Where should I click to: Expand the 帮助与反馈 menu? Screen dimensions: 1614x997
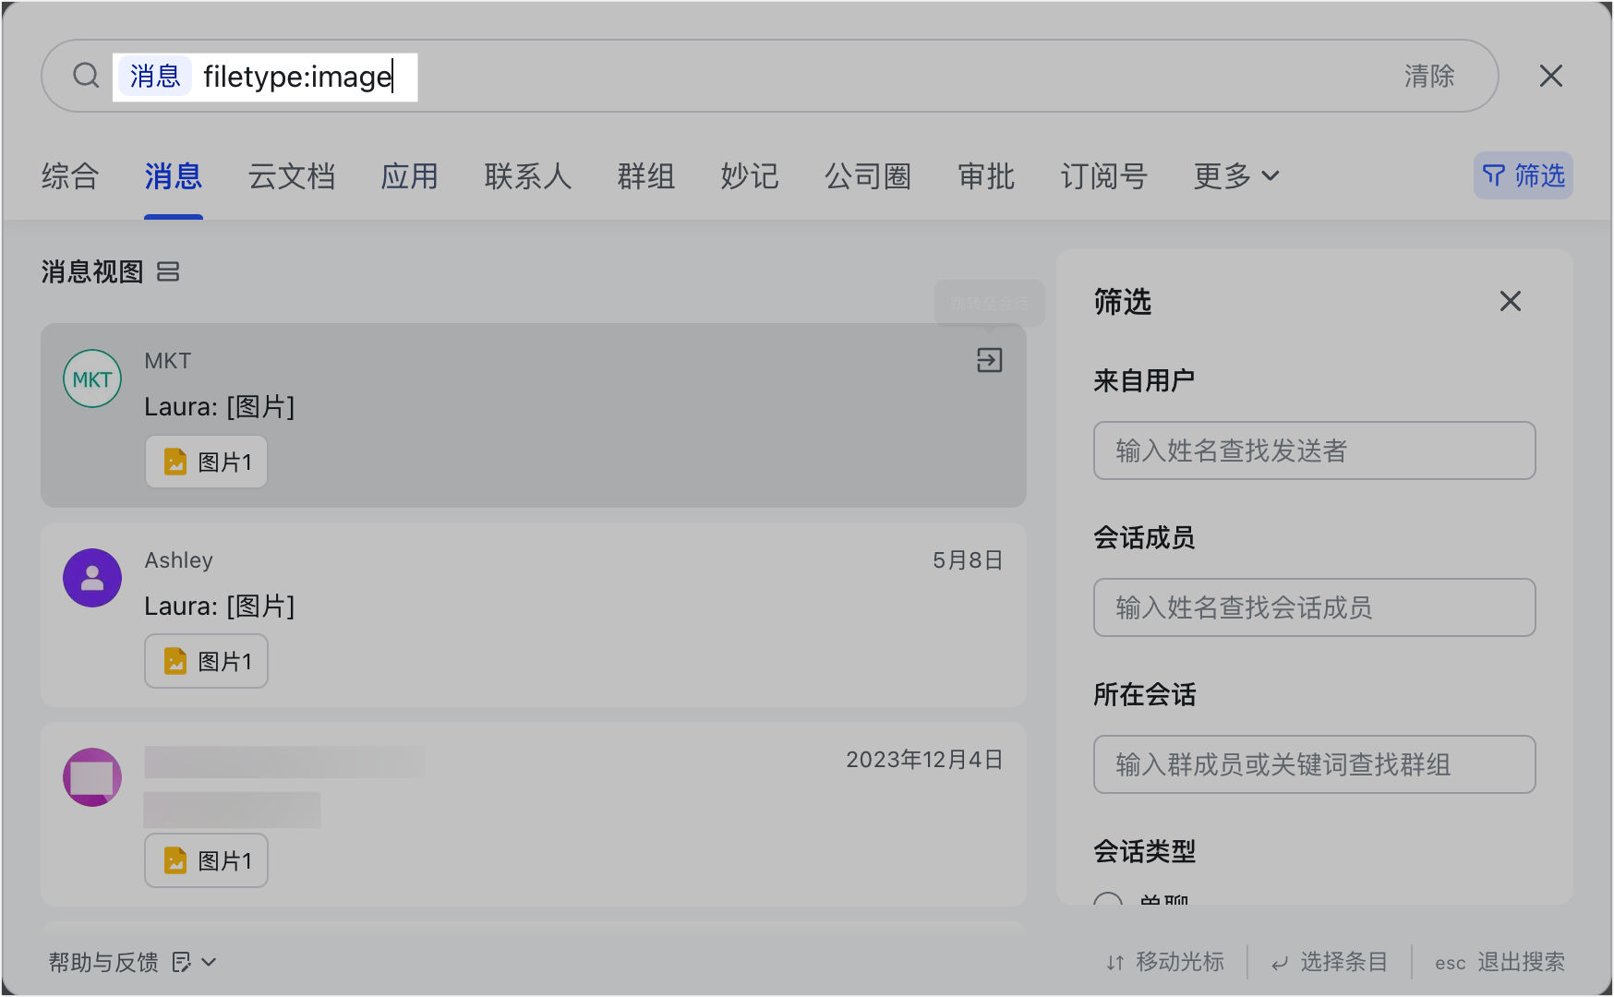(x=132, y=962)
